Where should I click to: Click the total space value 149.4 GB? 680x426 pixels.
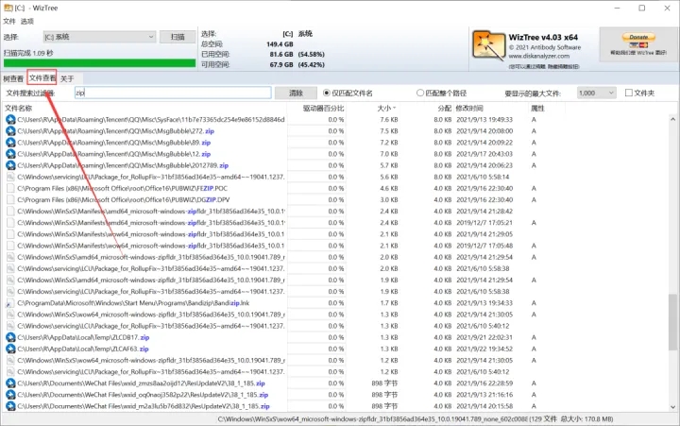(280, 43)
